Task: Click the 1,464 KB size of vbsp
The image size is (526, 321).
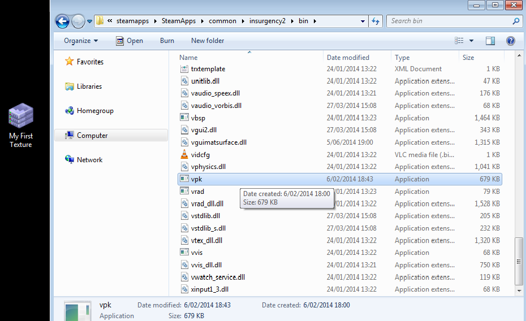Action: (x=487, y=118)
